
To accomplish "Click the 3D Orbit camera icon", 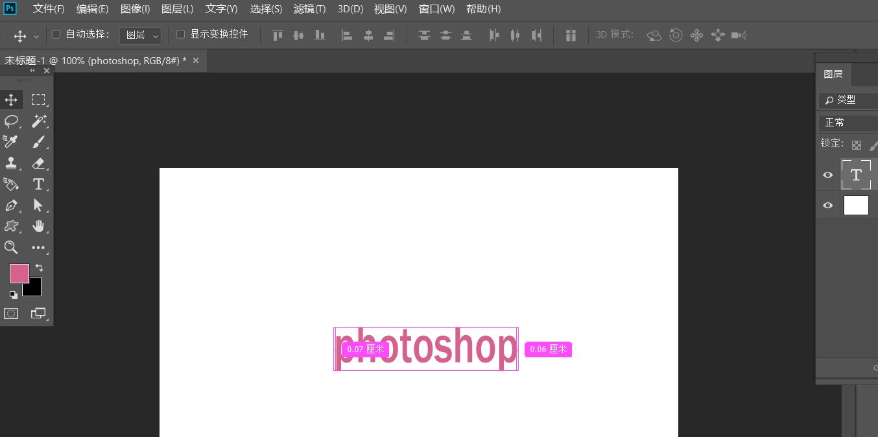I will click(654, 35).
